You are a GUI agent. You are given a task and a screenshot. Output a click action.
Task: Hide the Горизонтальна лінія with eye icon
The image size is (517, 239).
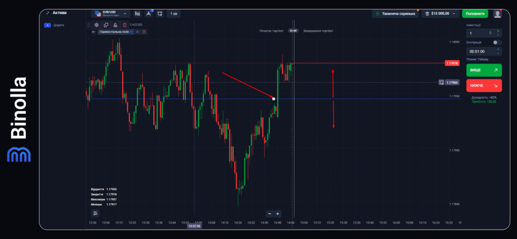pos(137,32)
